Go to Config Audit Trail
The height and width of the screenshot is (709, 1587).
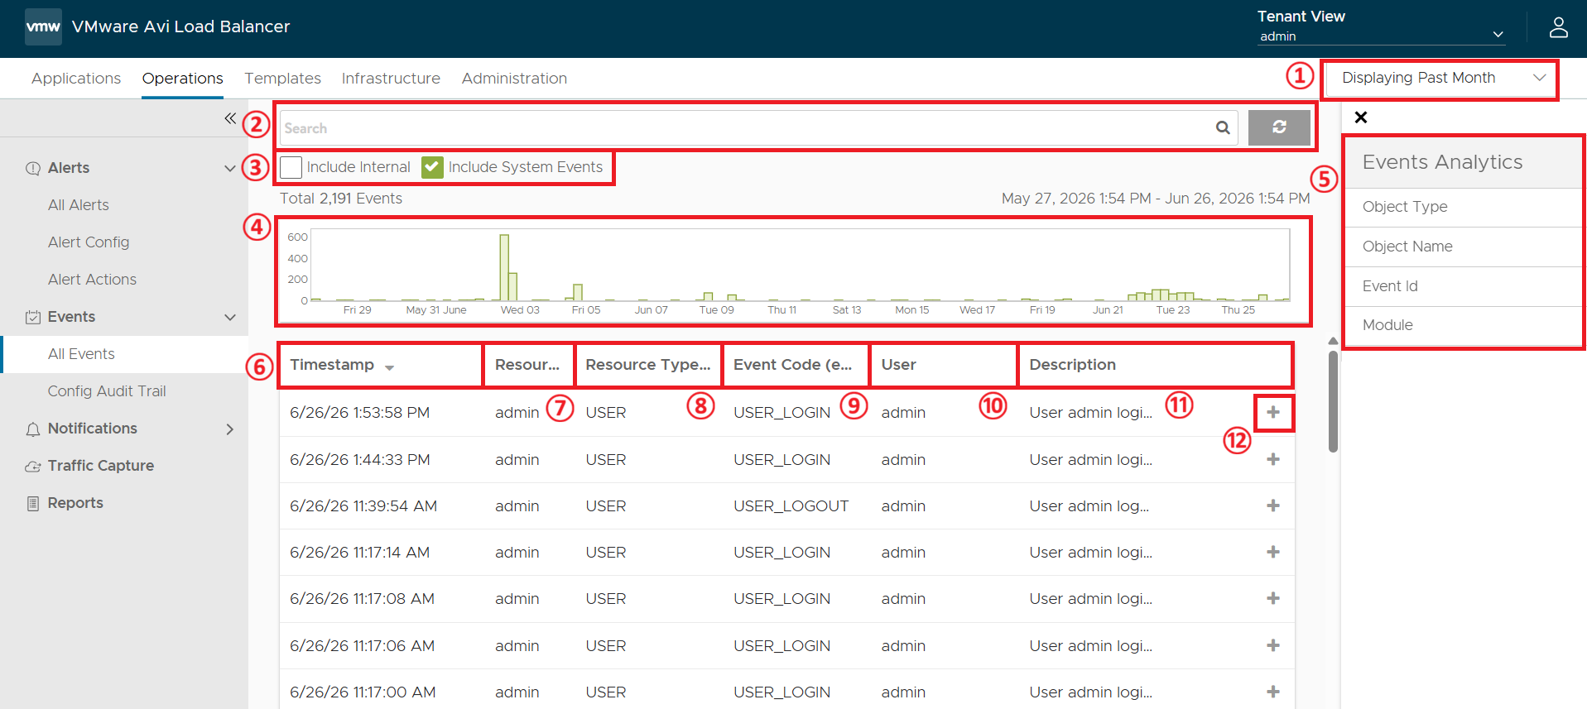click(107, 390)
